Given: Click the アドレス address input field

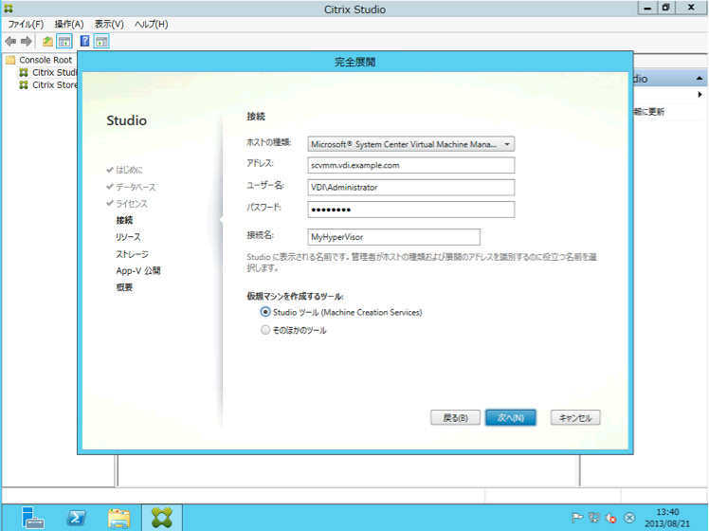Looking at the screenshot, I should (411, 165).
